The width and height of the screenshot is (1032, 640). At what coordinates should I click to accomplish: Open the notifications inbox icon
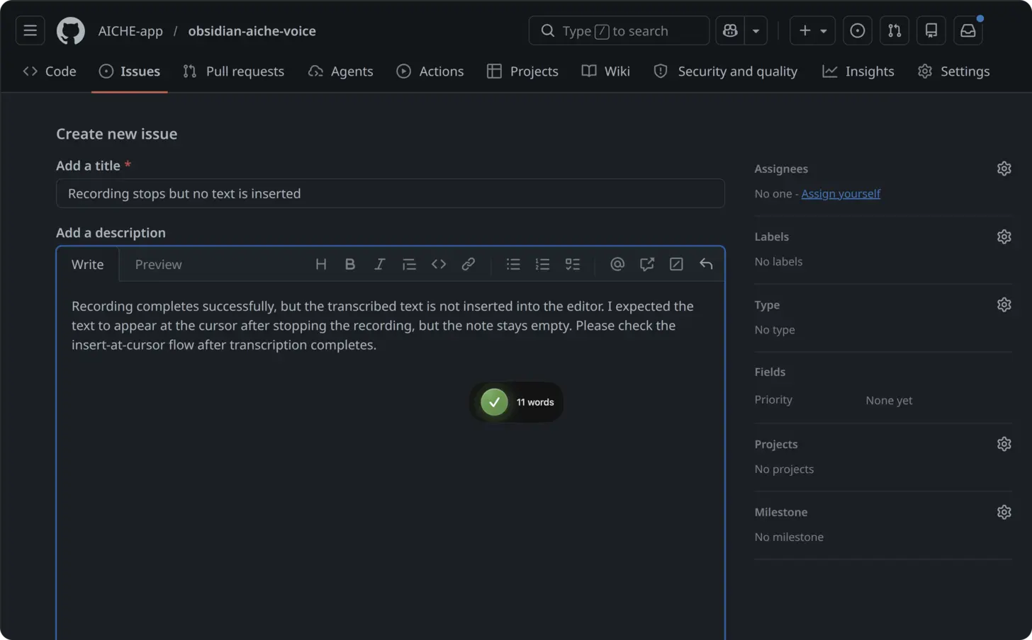pos(968,30)
